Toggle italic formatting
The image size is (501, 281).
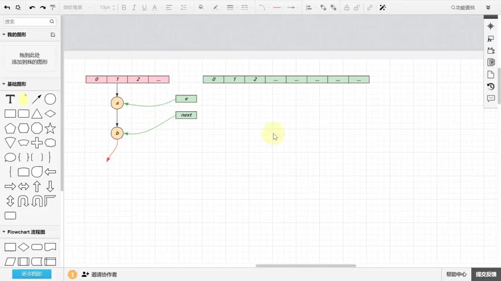pos(134,8)
